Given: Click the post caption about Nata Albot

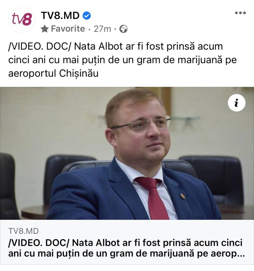Looking at the screenshot, I should (123, 60).
